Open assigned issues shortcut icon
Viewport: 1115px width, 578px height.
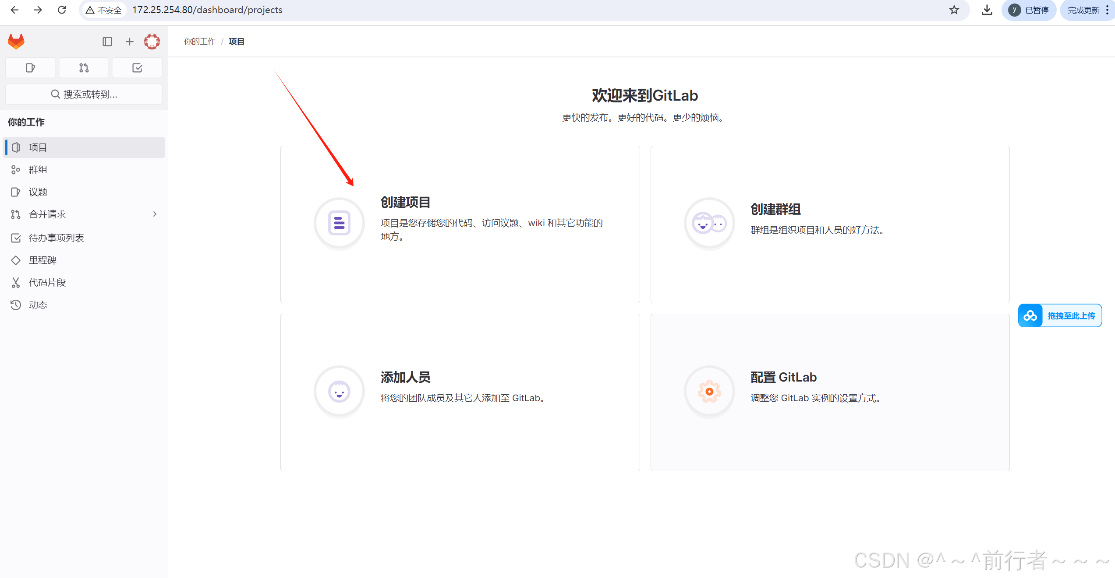pyautogui.click(x=30, y=68)
